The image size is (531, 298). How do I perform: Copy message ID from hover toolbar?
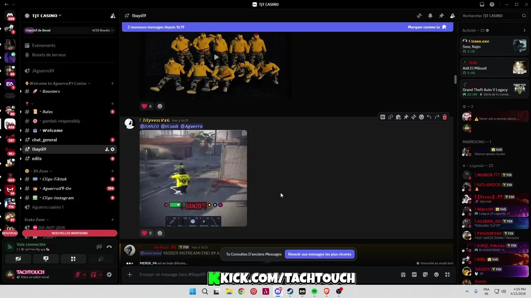click(x=382, y=117)
